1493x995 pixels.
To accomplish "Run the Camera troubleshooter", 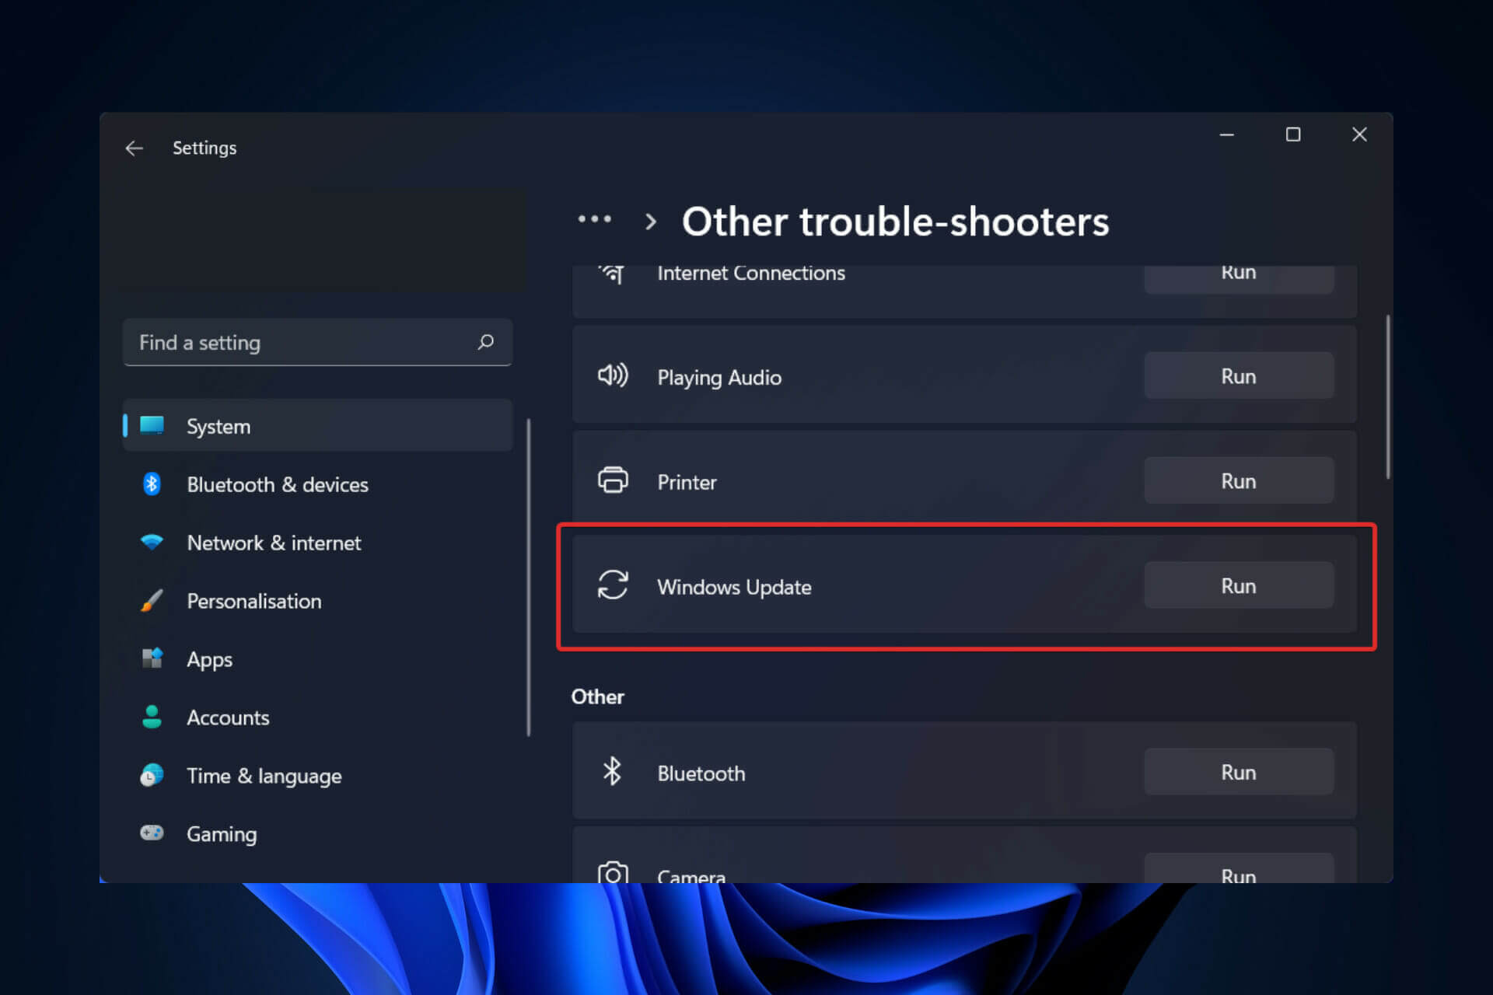I will click(1239, 869).
